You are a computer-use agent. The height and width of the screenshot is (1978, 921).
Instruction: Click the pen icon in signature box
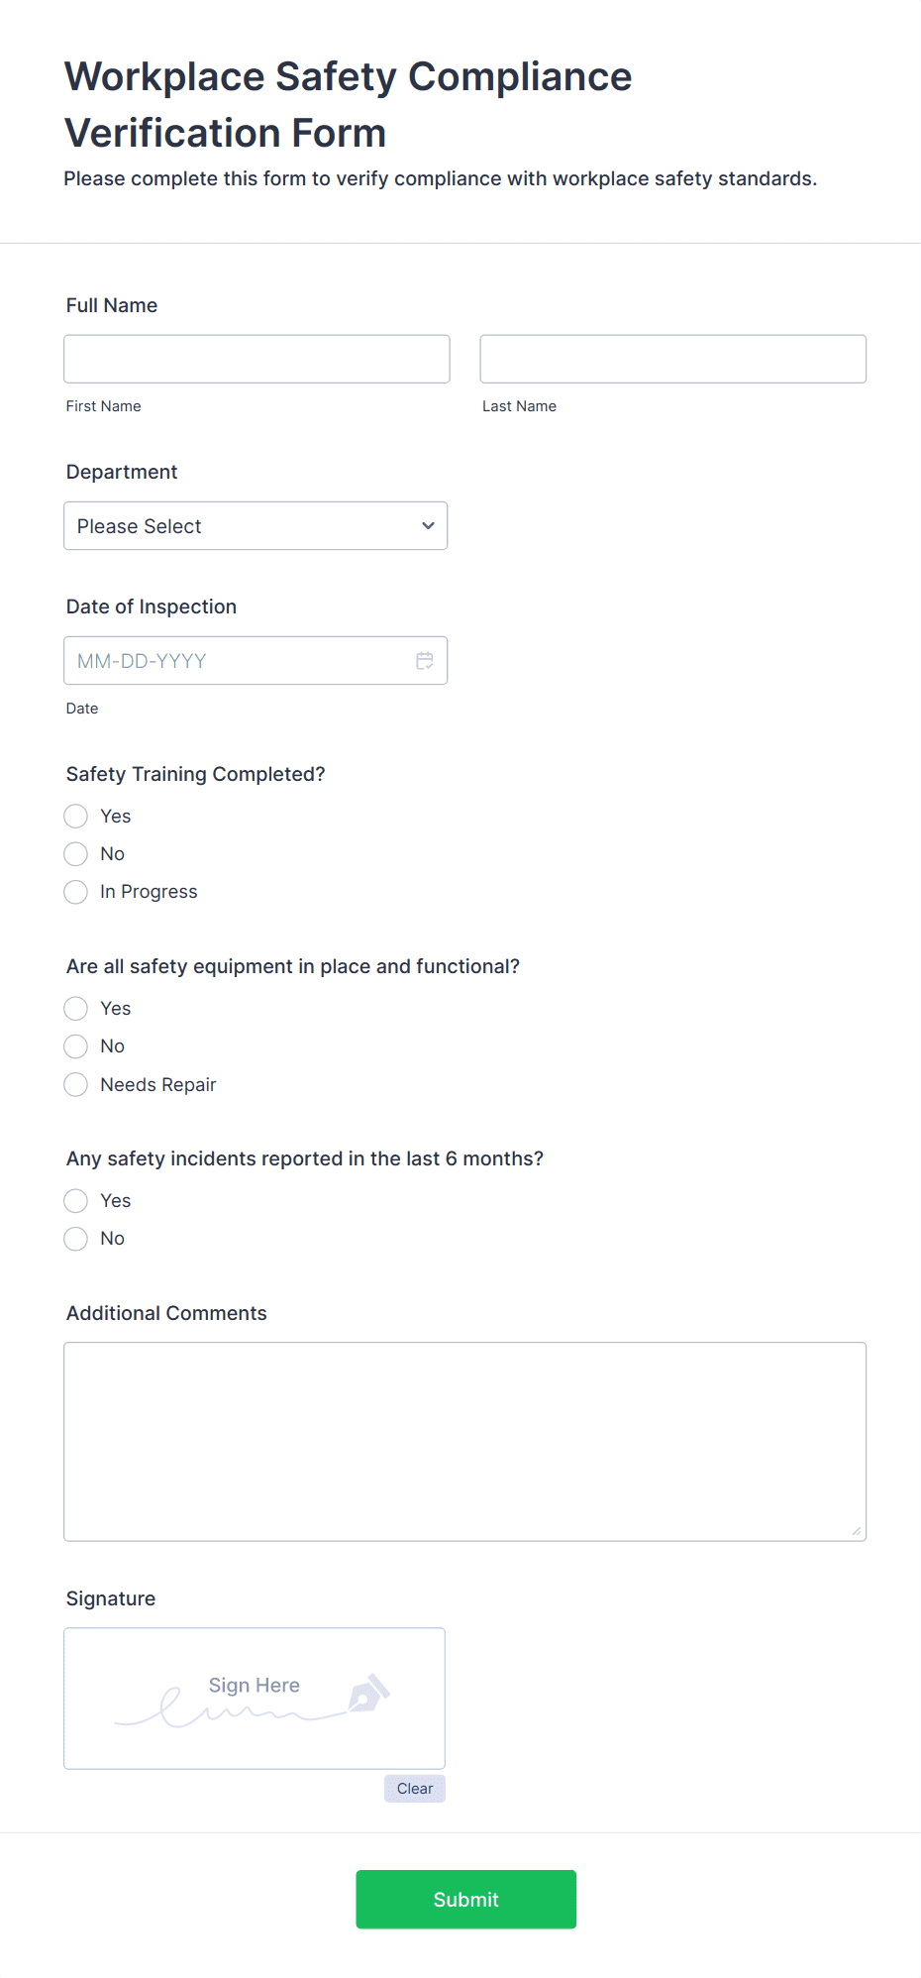[368, 1694]
